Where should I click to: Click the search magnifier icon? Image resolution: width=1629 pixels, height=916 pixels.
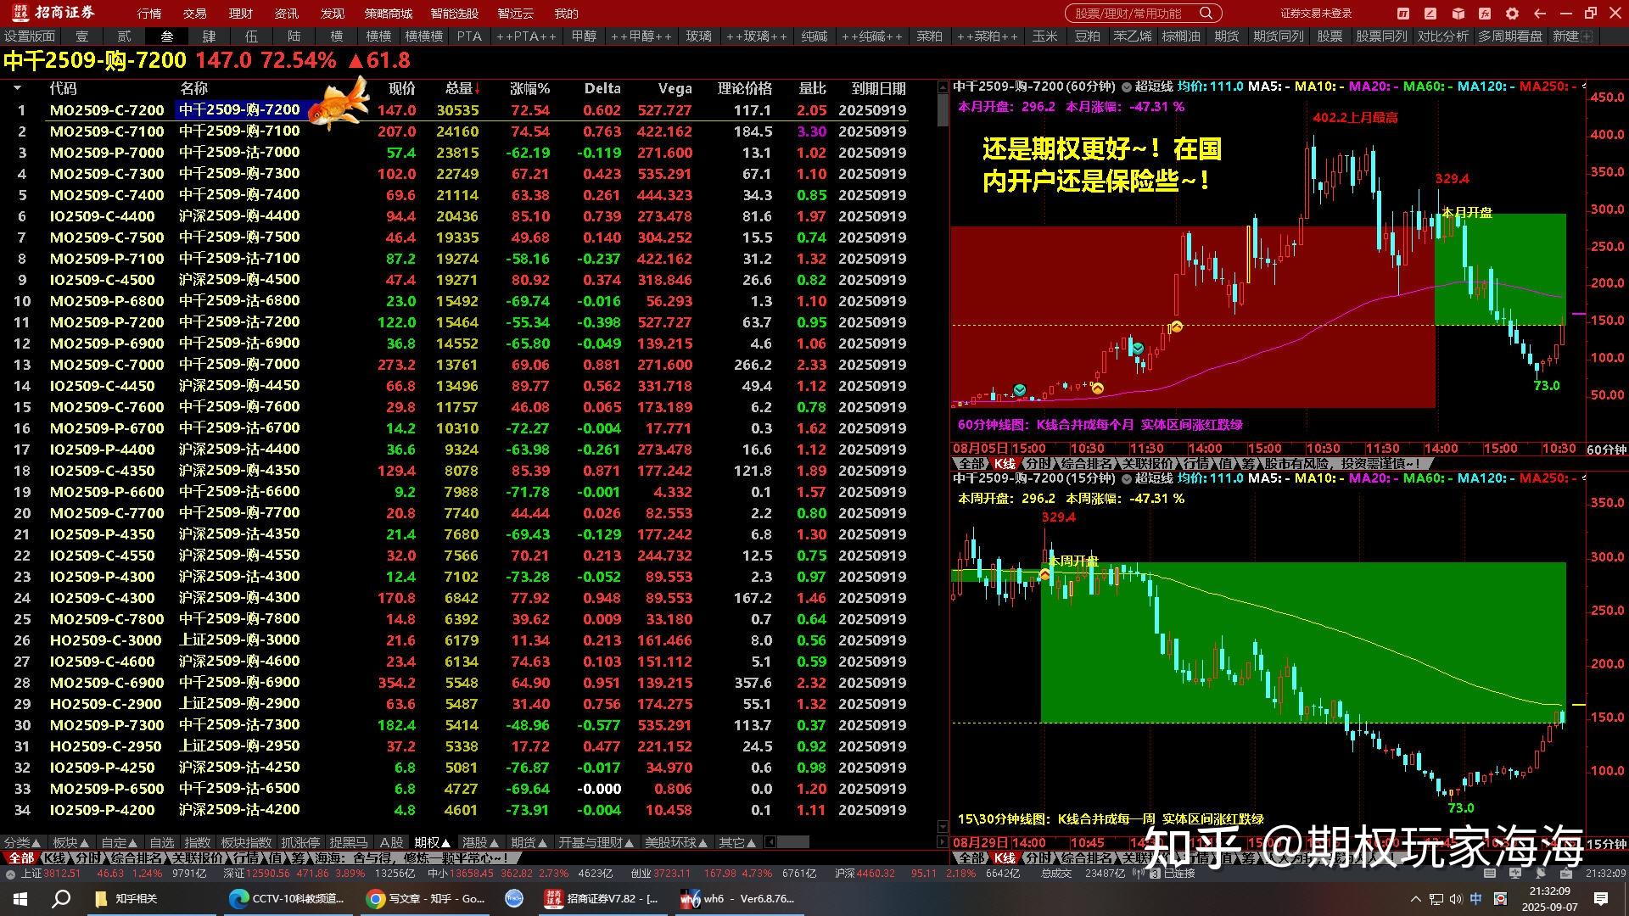pyautogui.click(x=1206, y=13)
